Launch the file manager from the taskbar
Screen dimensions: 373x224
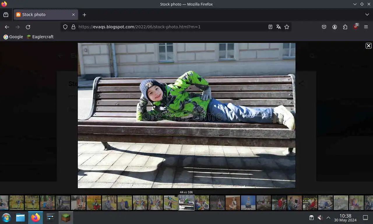tap(20, 218)
